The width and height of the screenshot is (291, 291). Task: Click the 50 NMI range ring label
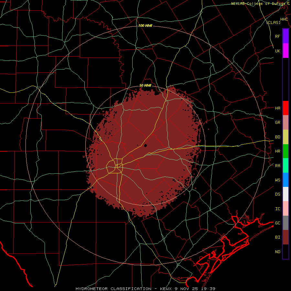pos(145,85)
